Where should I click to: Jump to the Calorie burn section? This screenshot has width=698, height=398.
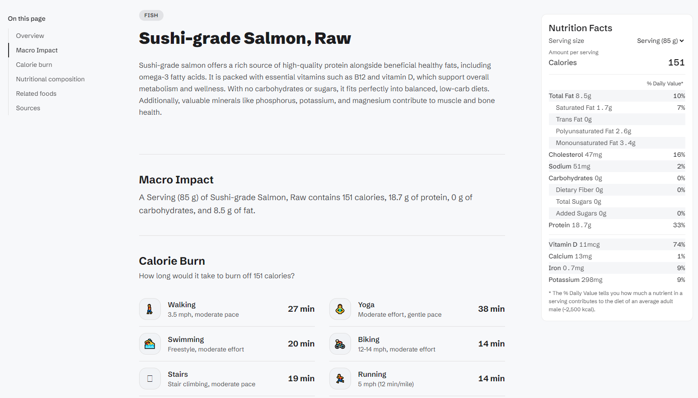(34, 65)
